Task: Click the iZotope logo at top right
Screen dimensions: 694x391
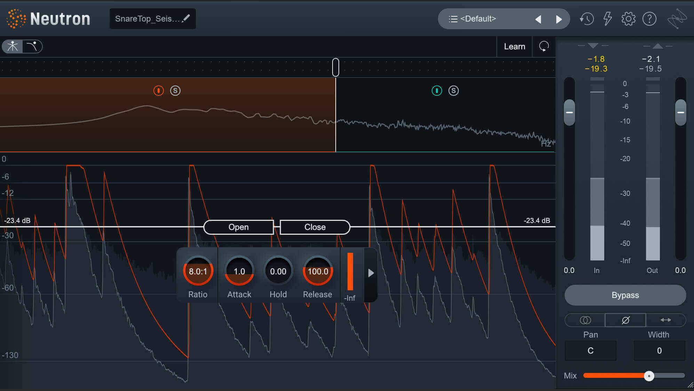Action: tap(677, 19)
